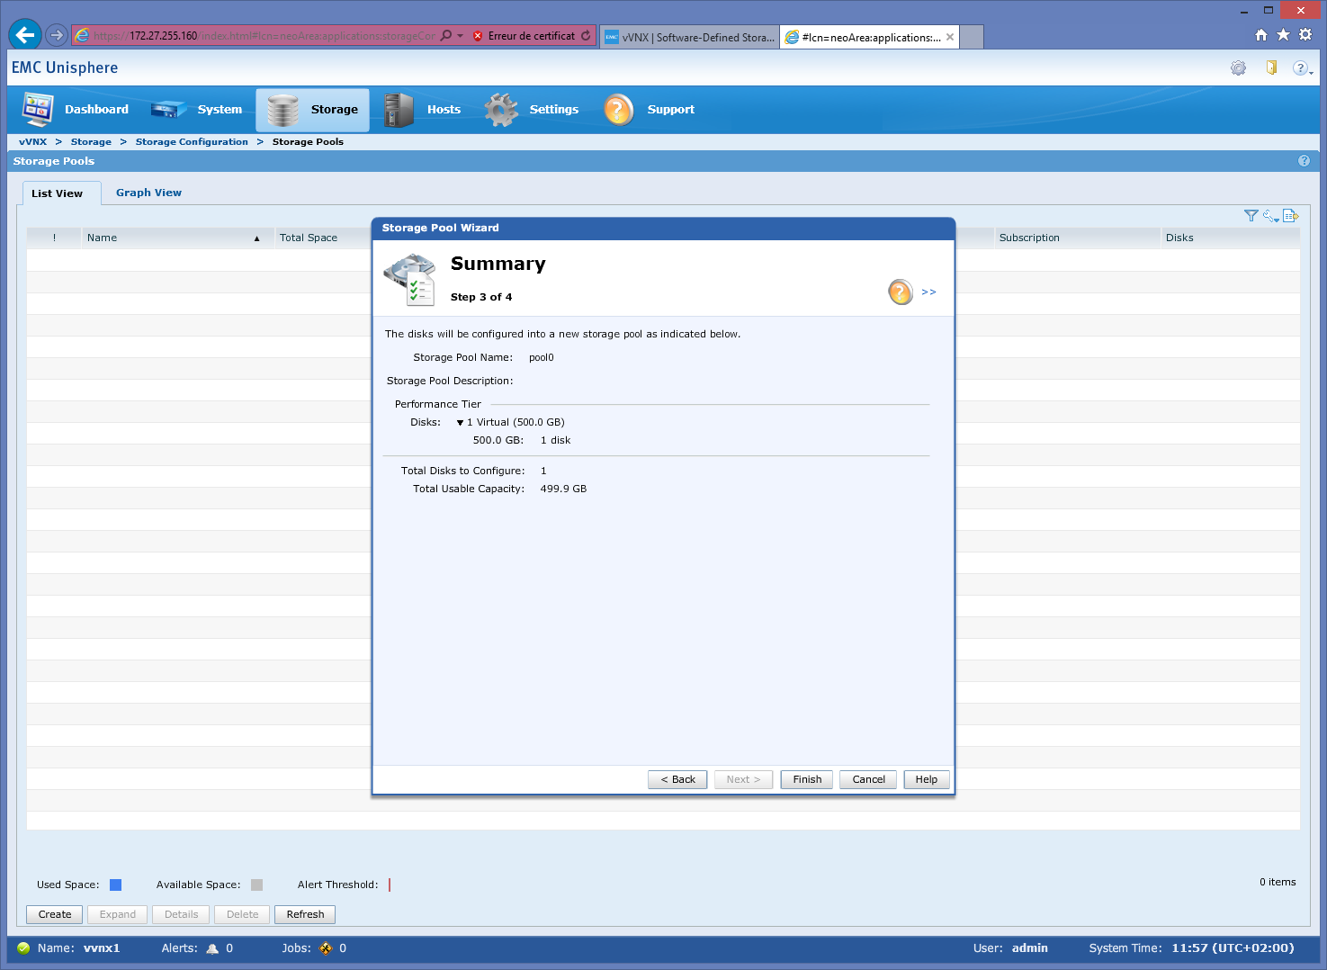Click the browser back arrow button
Screen dimensions: 1327x970
coord(25,35)
